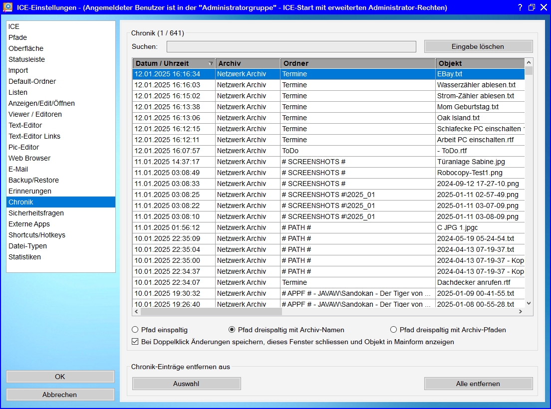The height and width of the screenshot is (409, 551).
Task: Show Externe Apps settings
Action: (61, 224)
